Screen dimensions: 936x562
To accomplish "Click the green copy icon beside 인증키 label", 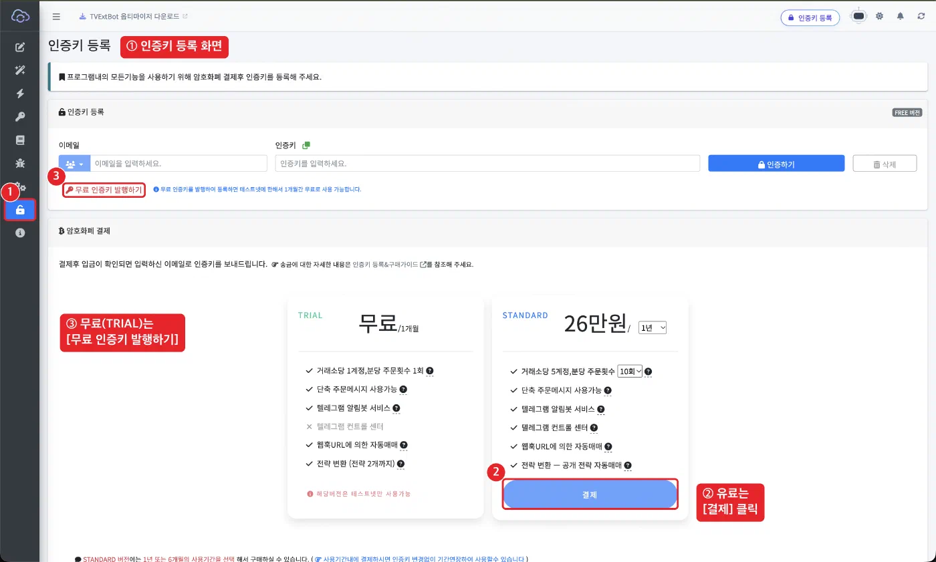I will [306, 145].
